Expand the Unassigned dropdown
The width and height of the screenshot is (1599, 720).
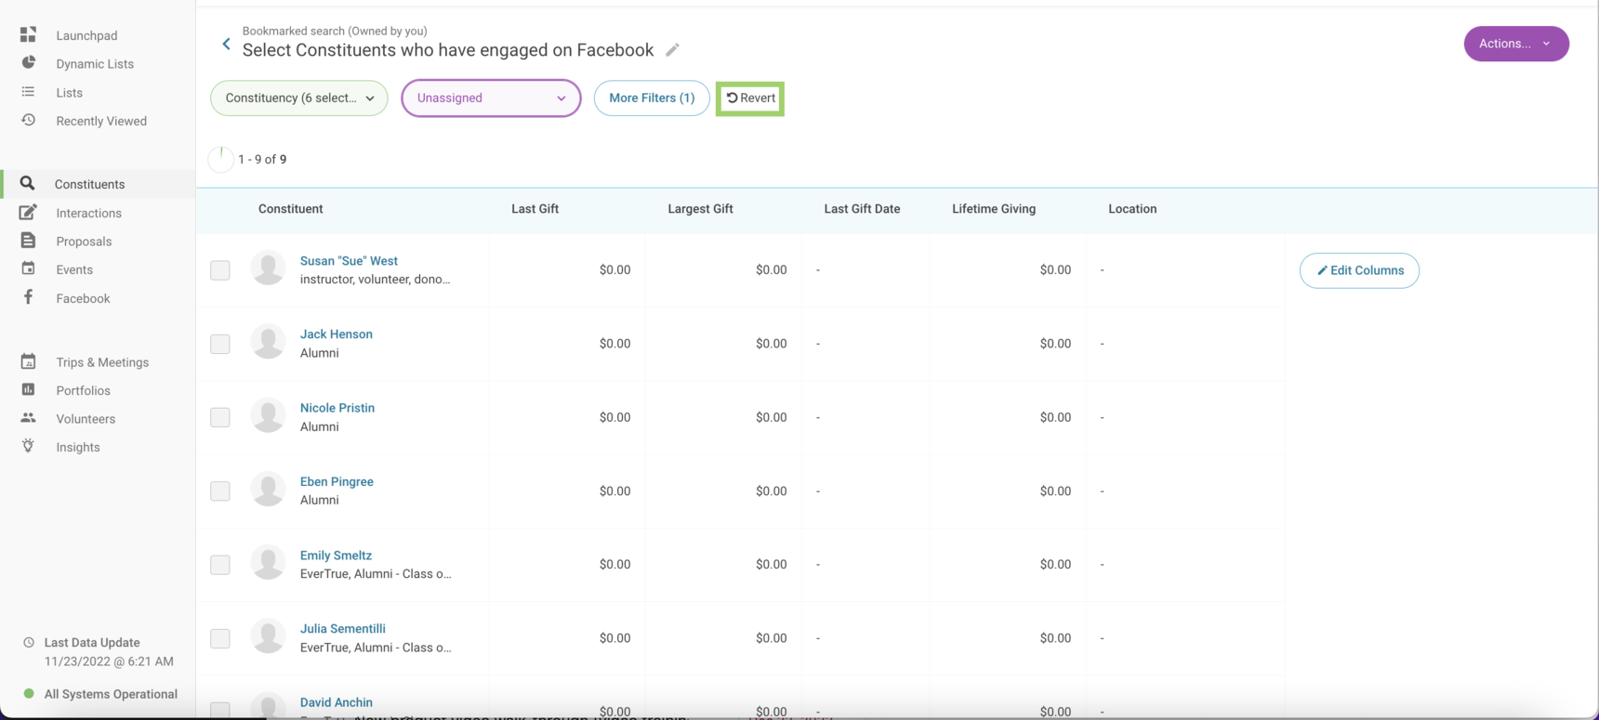pyautogui.click(x=491, y=98)
